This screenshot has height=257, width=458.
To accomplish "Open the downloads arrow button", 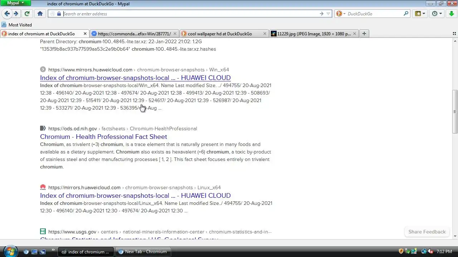I will point(452,14).
